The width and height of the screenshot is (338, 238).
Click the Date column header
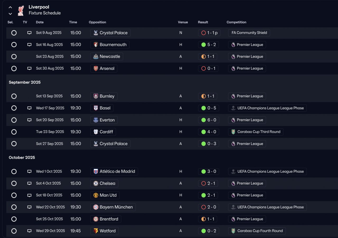pyautogui.click(x=40, y=22)
